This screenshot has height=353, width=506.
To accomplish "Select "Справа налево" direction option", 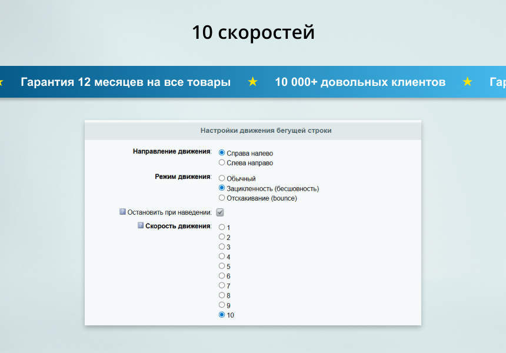I will click(x=222, y=152).
